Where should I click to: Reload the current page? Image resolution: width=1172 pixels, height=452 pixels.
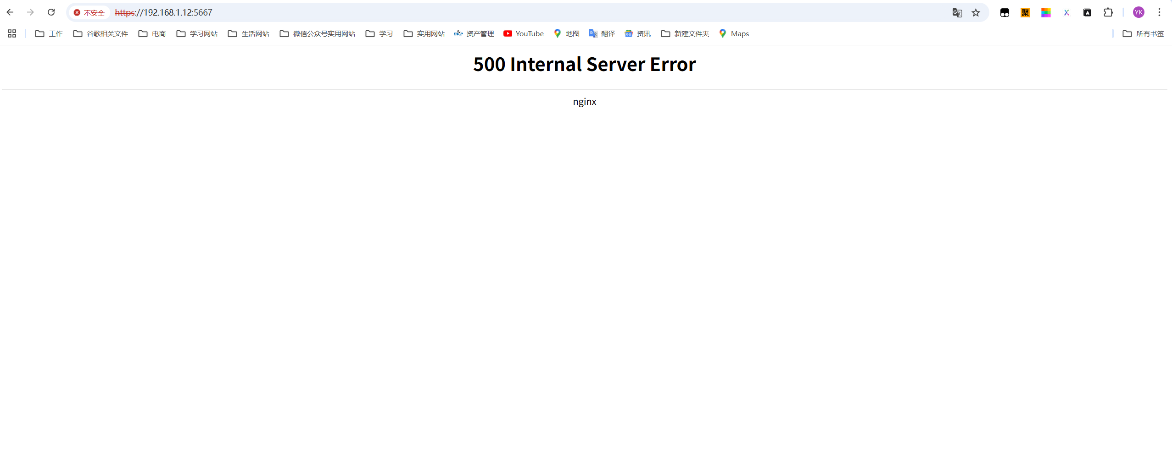[x=51, y=12]
